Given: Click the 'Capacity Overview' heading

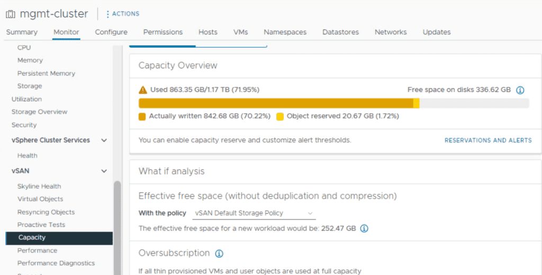Looking at the screenshot, I should 178,66.
